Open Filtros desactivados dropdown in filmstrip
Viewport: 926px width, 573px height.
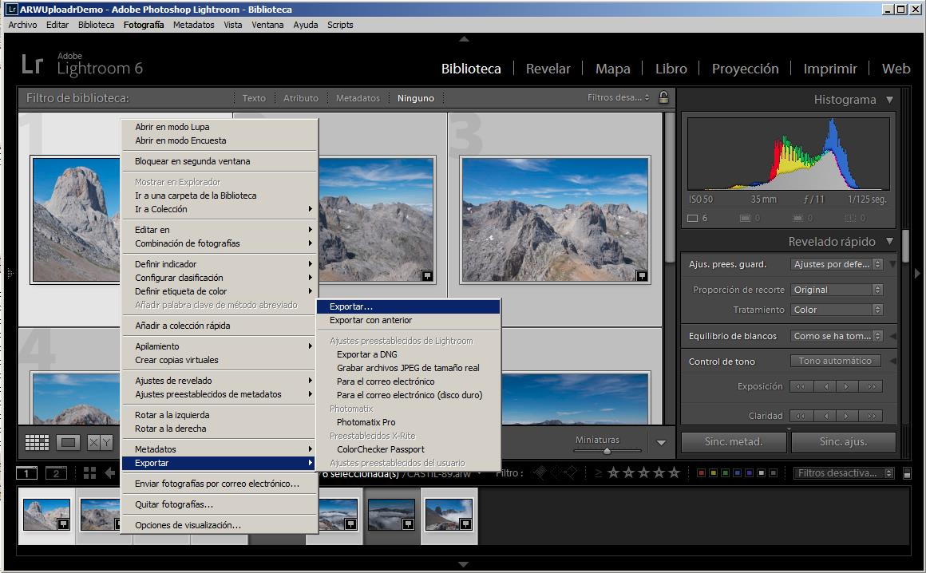(844, 473)
